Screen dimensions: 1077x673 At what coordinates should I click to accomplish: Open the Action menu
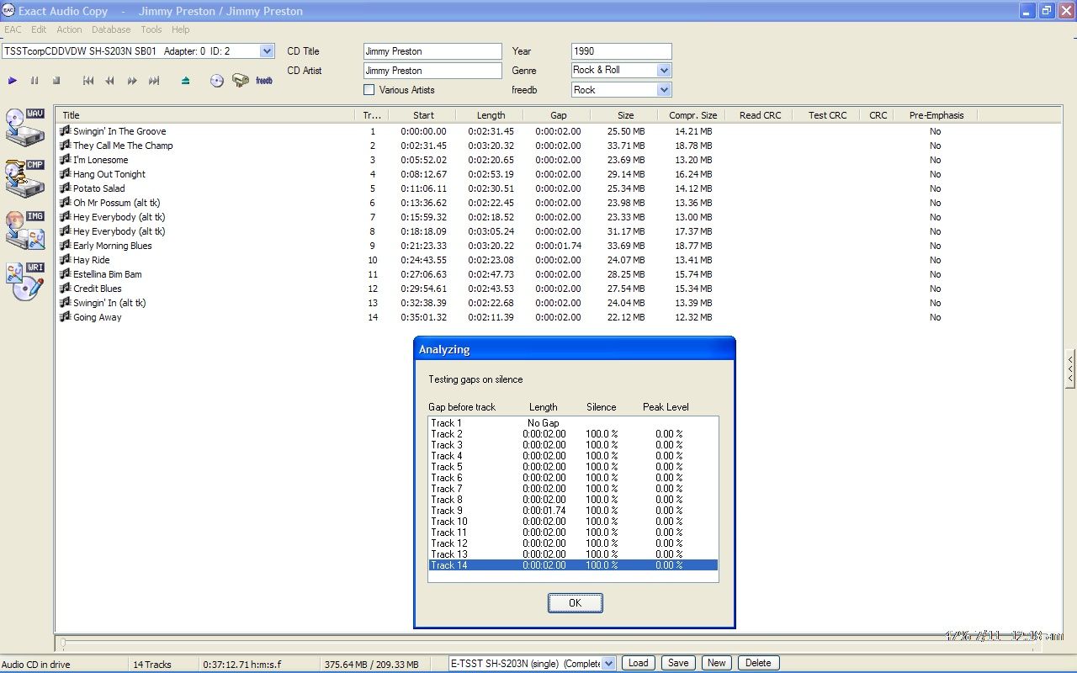(x=69, y=29)
